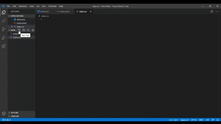This screenshot has height=124, width=221.
Task: Open the Go menu
Action: point(38,6)
